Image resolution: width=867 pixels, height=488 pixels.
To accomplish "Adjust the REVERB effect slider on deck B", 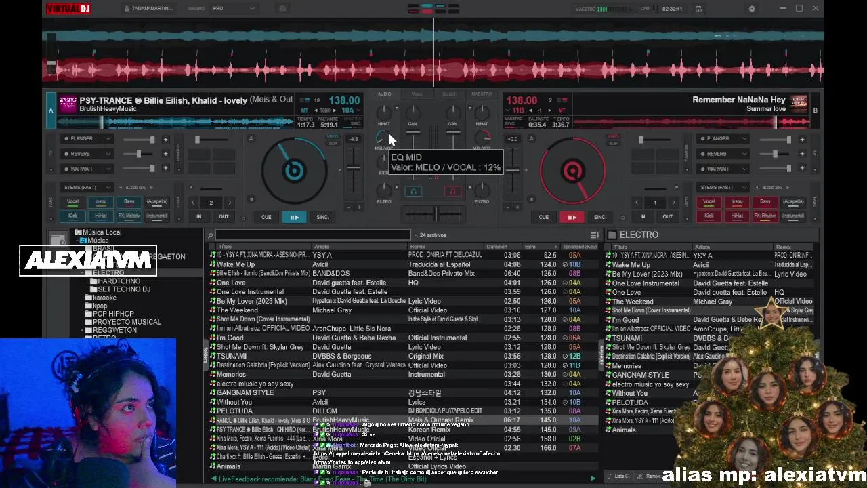I will pyautogui.click(x=774, y=154).
